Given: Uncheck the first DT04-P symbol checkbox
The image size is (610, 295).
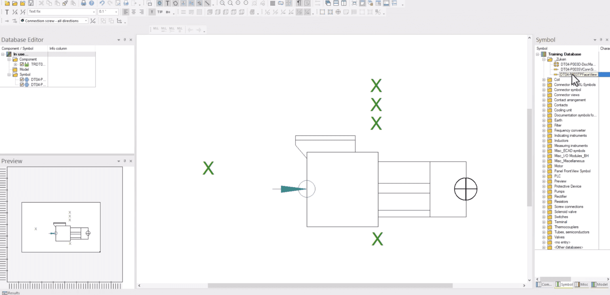Looking at the screenshot, I should coord(22,80).
